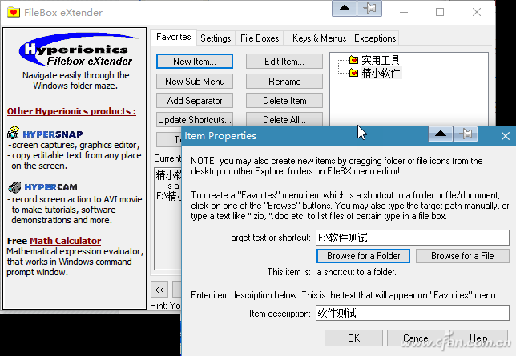
Task: Click the FileBox eXtender heart app icon
Action: (x=14, y=13)
